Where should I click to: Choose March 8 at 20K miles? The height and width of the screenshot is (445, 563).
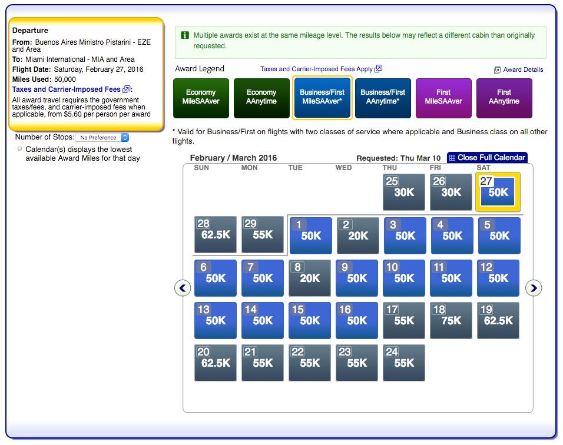click(310, 278)
